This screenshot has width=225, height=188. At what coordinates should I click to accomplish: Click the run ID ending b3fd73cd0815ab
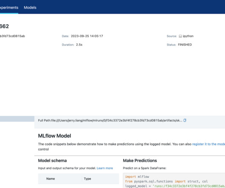click(12, 36)
